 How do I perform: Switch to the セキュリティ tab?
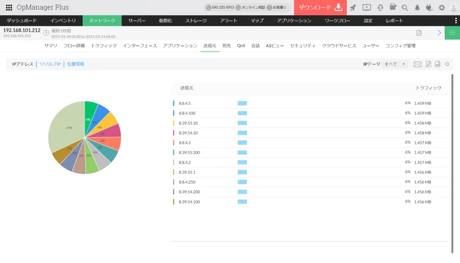(303, 46)
